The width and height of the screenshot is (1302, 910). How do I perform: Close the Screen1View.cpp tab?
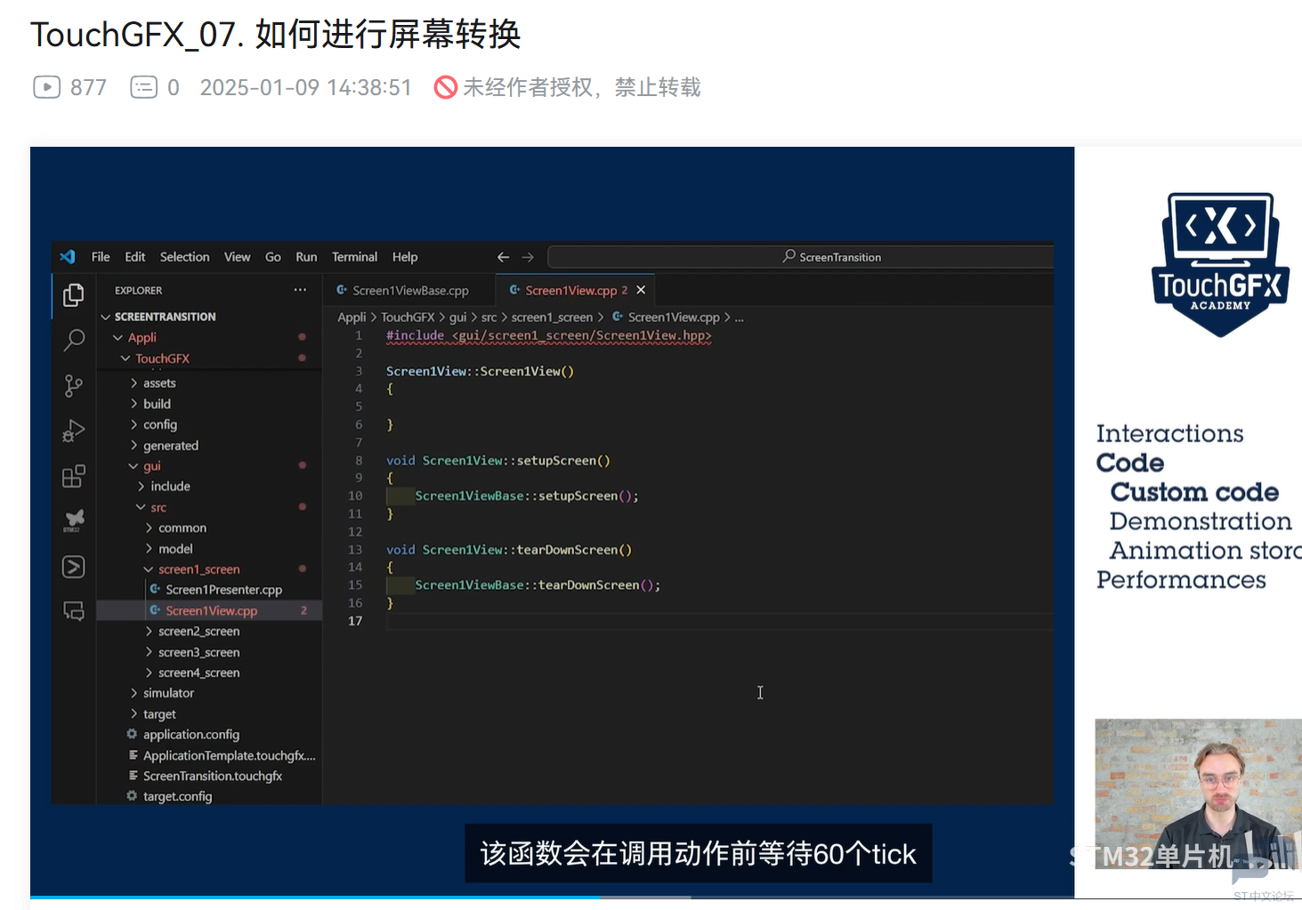pos(641,290)
